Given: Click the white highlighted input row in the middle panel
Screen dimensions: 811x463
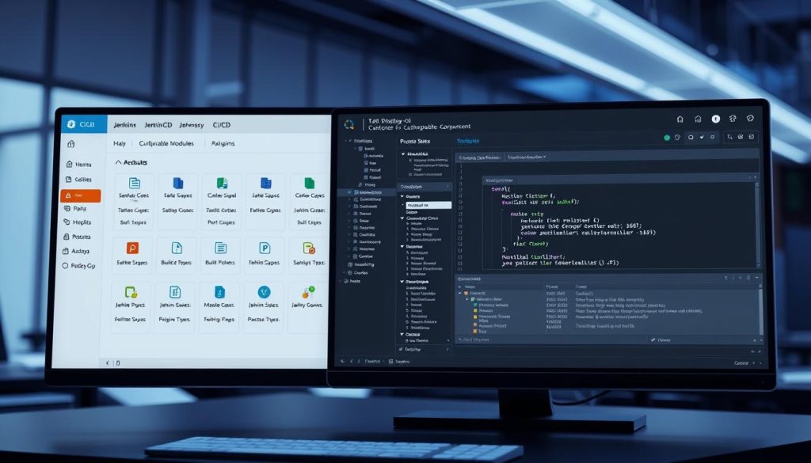Looking at the screenshot, I should pyautogui.click(x=427, y=205).
